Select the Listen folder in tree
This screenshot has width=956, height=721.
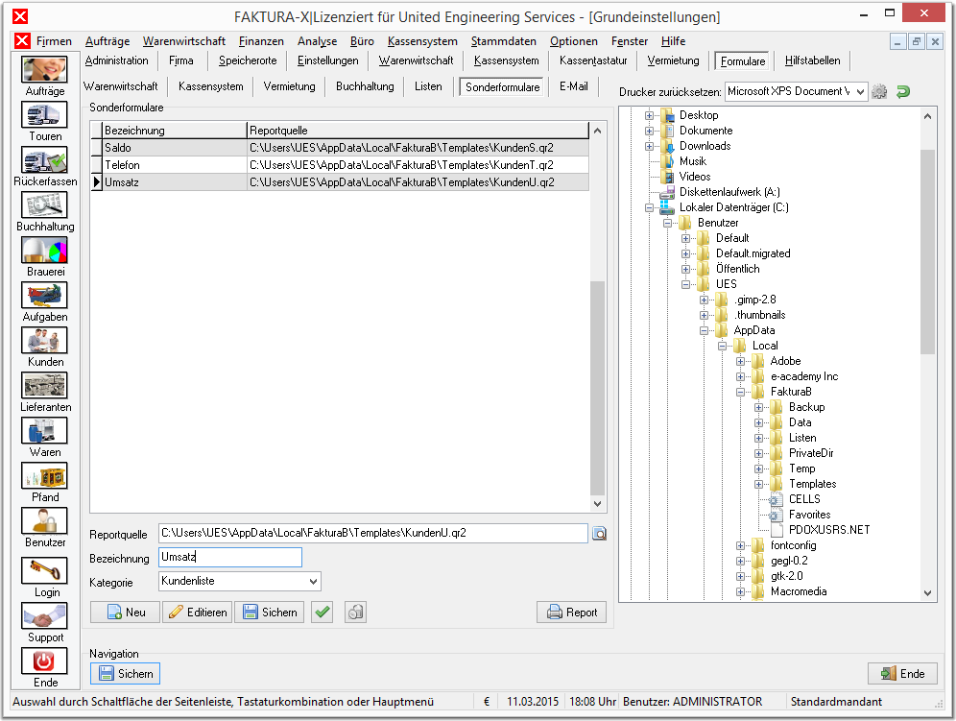[801, 438]
